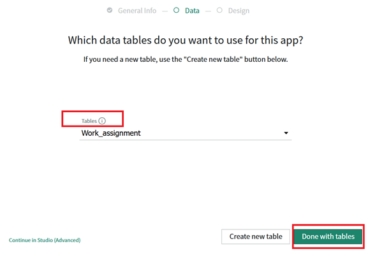Screen dimensions: 384x260
Task: Click the info icon beside Tables
Action: pyautogui.click(x=102, y=121)
